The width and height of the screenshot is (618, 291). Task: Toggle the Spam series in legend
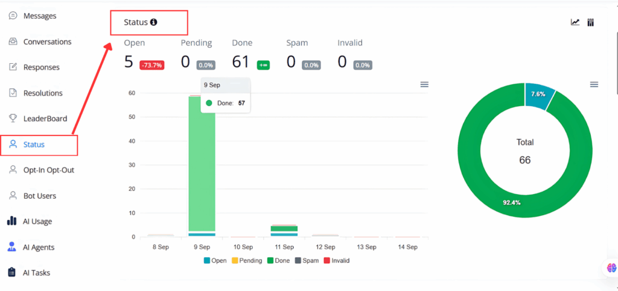click(307, 261)
